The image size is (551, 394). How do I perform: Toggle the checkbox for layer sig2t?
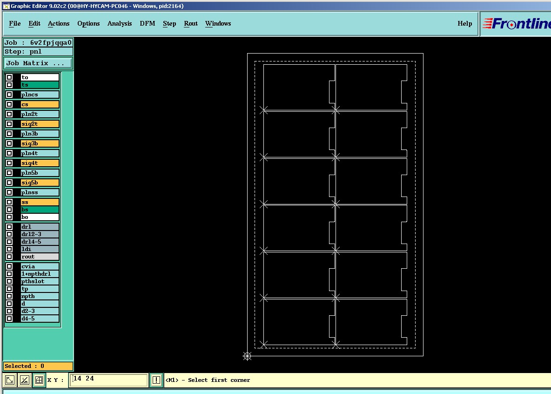click(9, 124)
